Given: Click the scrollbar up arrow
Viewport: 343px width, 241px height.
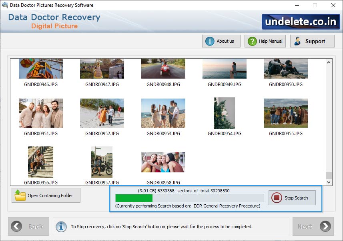Looking at the screenshot, I should [329, 61].
